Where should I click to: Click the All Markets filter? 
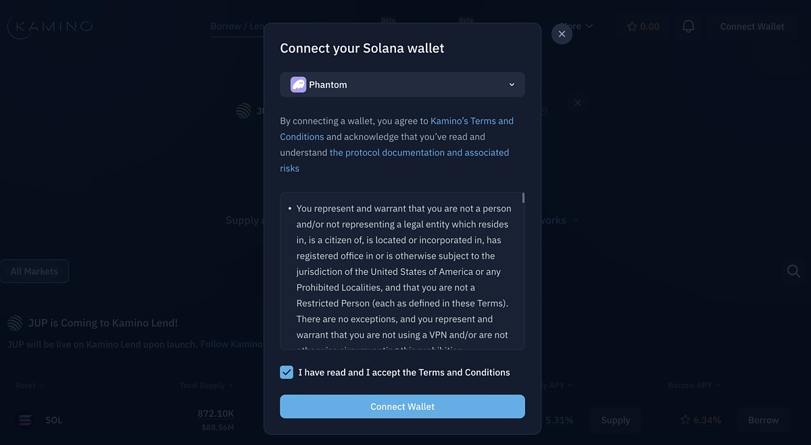tap(34, 271)
